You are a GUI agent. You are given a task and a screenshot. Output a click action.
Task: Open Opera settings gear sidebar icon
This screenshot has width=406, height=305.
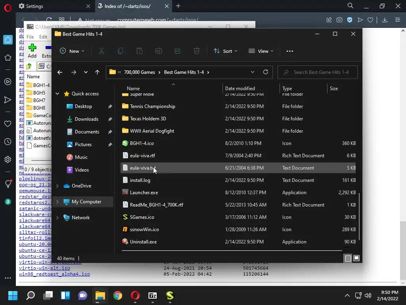coord(8,159)
